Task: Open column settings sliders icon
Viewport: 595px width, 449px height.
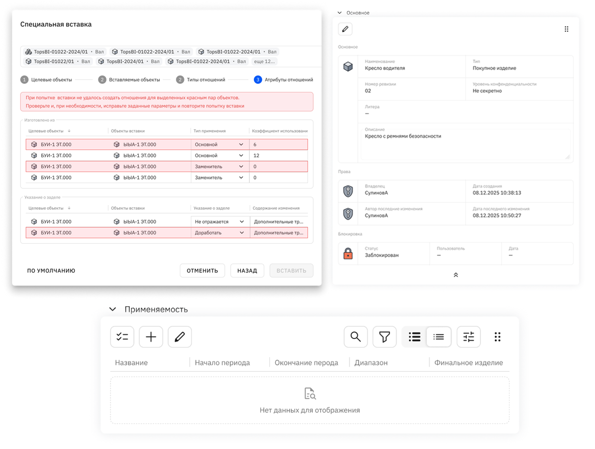Action: pos(469,337)
